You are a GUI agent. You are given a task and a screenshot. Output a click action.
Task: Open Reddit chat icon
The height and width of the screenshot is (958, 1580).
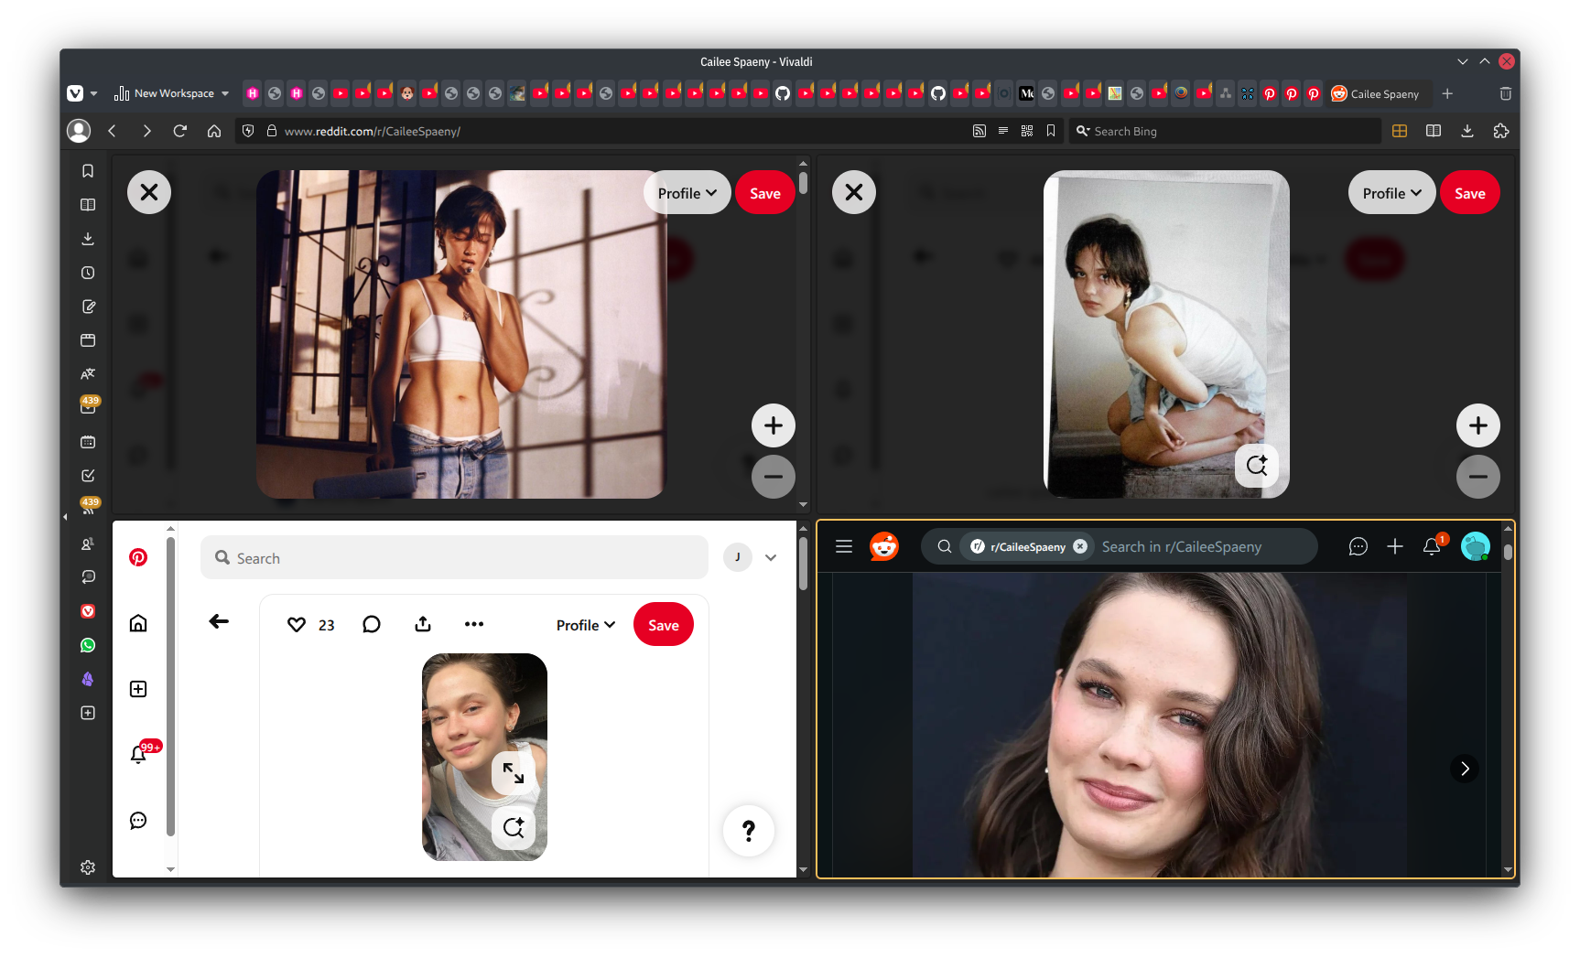point(1358,546)
